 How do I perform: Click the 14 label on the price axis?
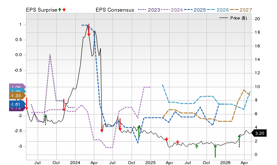[257, 60]
